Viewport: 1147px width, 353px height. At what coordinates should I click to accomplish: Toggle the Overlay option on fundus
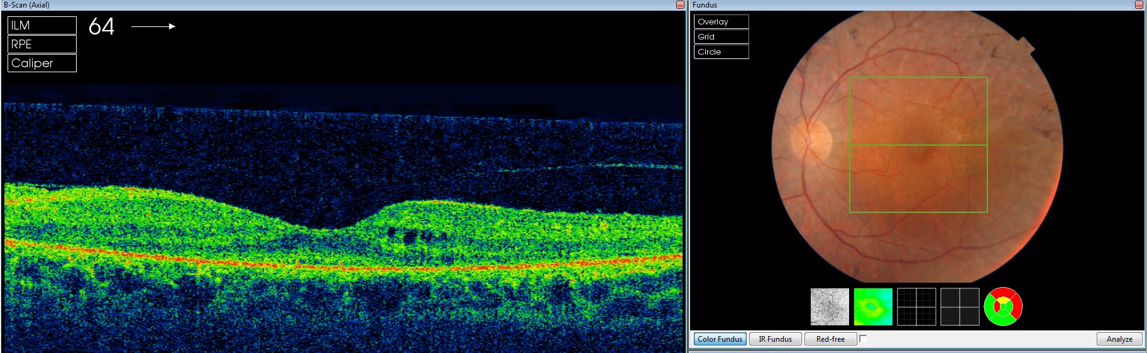pyautogui.click(x=722, y=21)
